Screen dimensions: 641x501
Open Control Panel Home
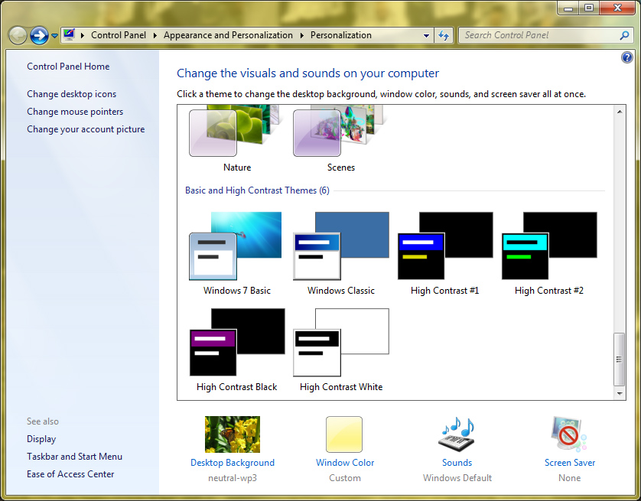(68, 67)
